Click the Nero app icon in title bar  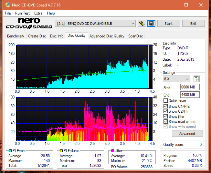[8, 5]
